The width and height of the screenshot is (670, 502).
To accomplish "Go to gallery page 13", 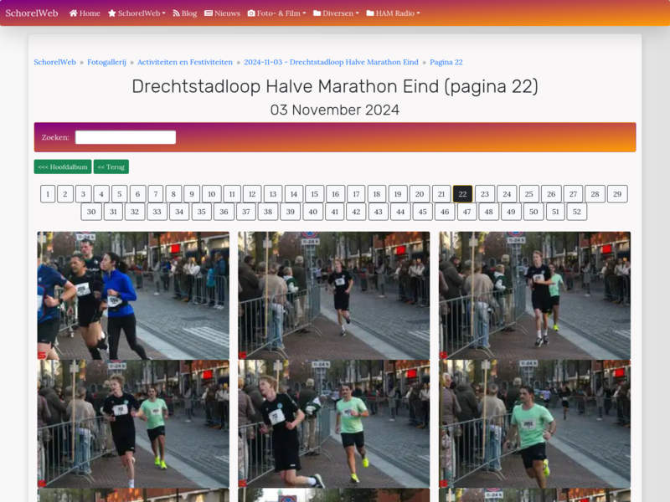I will [x=273, y=194].
